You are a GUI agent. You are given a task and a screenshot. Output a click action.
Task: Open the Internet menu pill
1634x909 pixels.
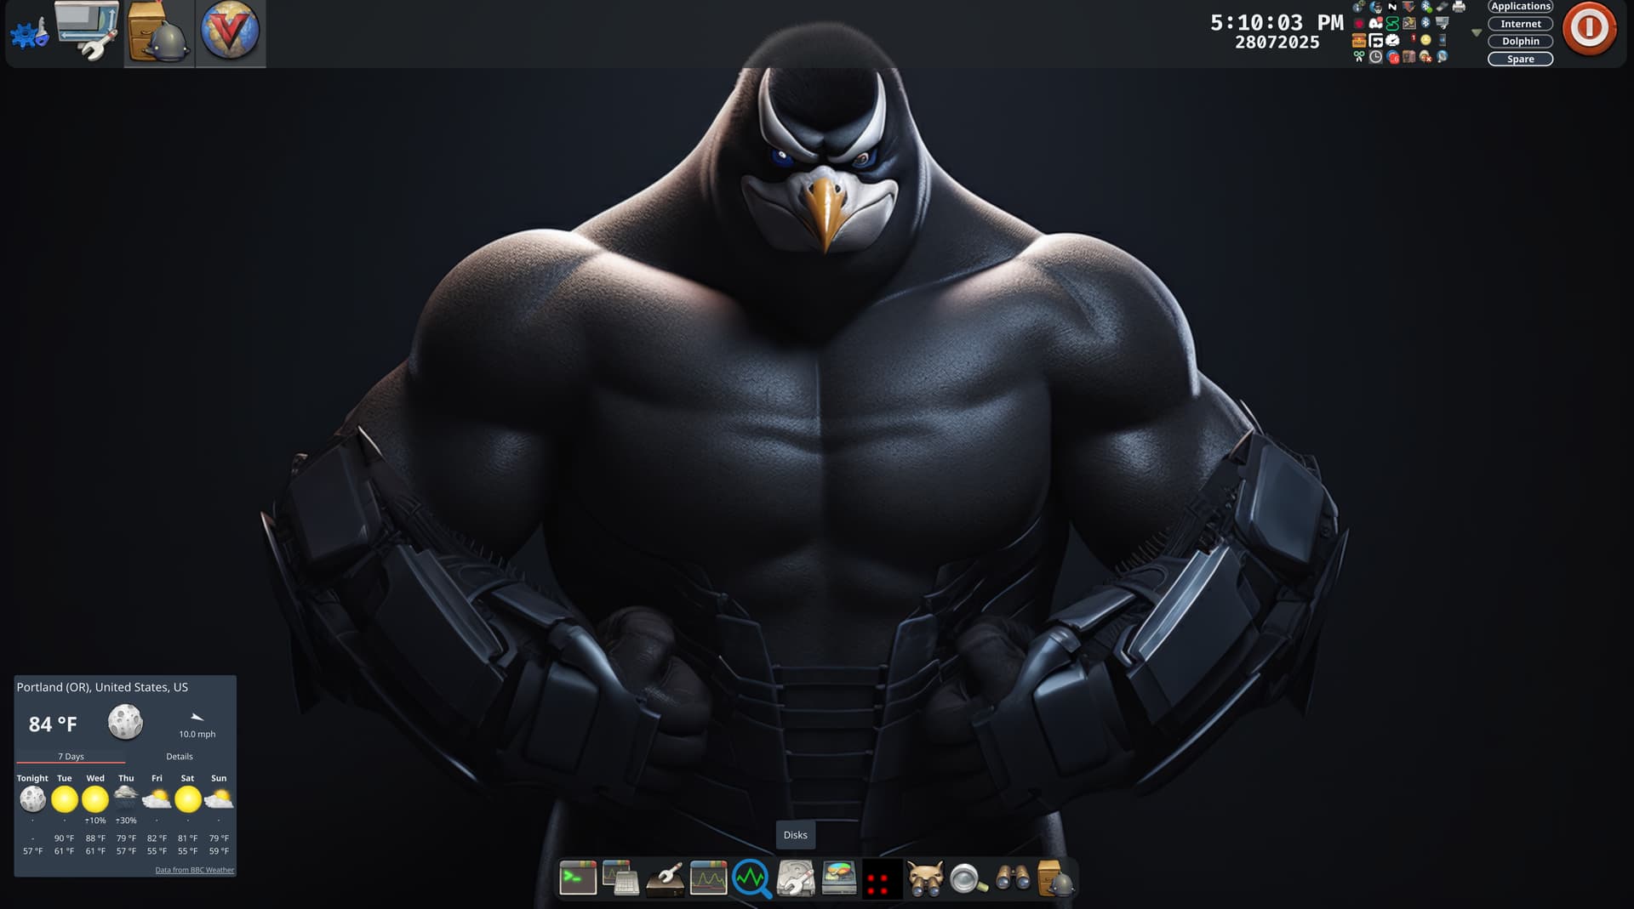click(x=1520, y=24)
